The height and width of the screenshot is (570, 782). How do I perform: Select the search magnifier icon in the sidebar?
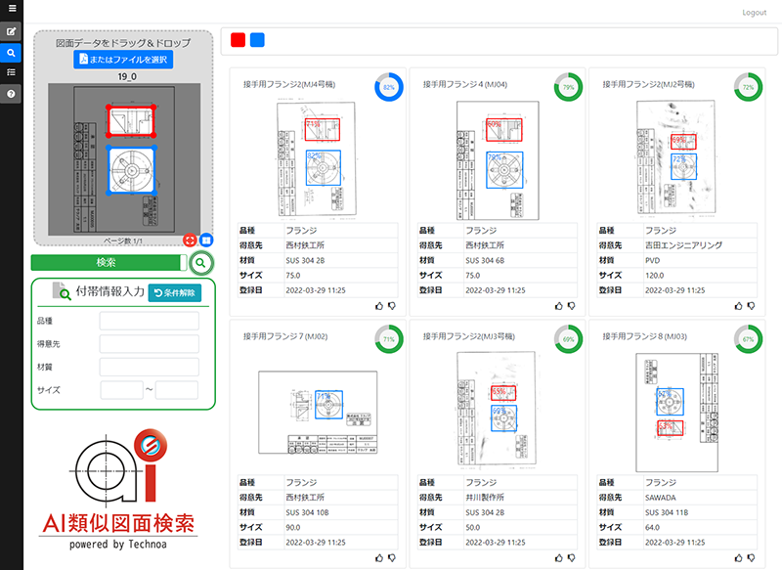pos(11,53)
